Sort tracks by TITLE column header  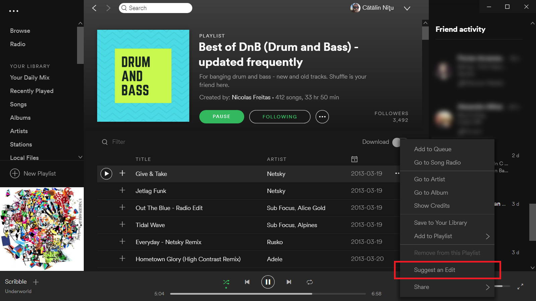coord(143,159)
